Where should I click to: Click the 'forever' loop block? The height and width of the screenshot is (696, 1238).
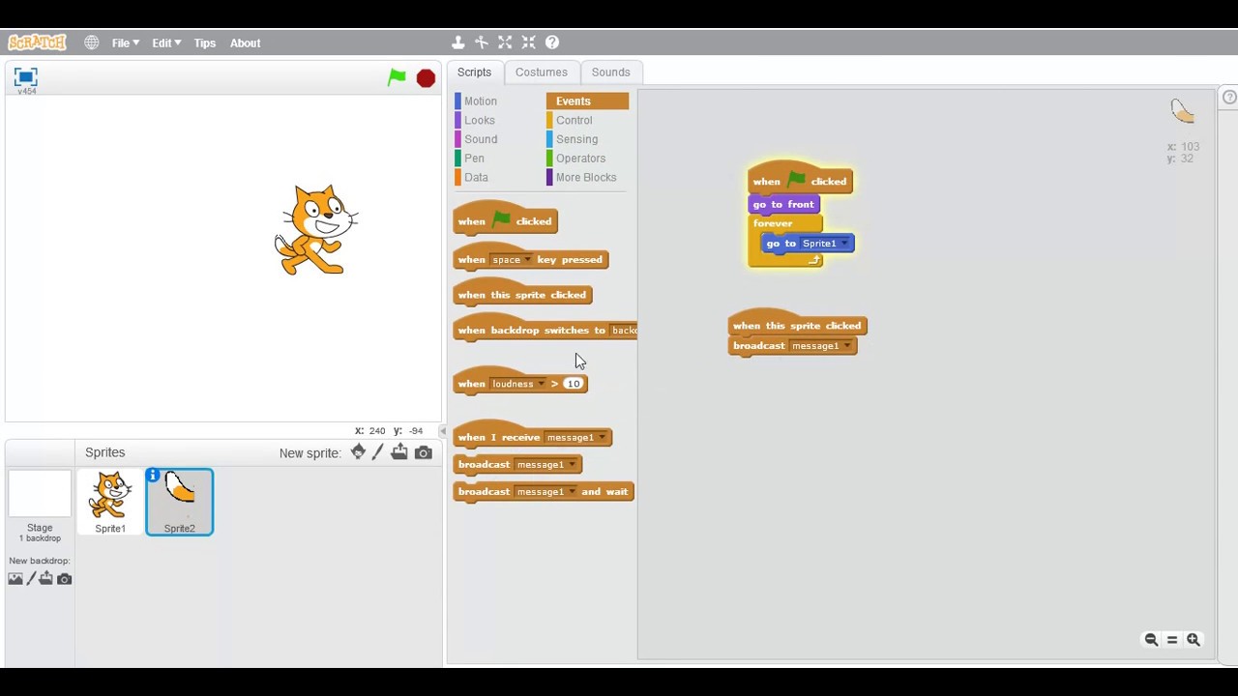point(774,223)
